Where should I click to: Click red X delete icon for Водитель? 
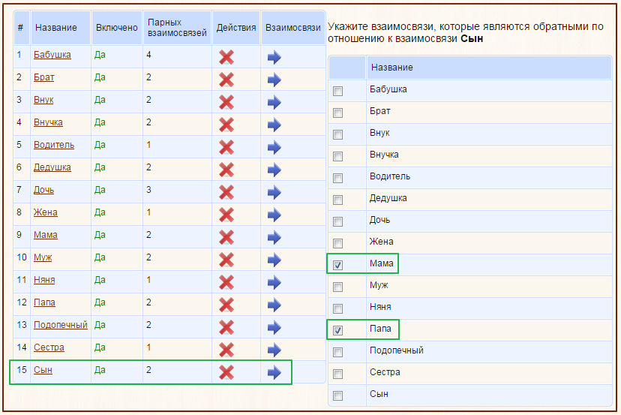coord(226,147)
